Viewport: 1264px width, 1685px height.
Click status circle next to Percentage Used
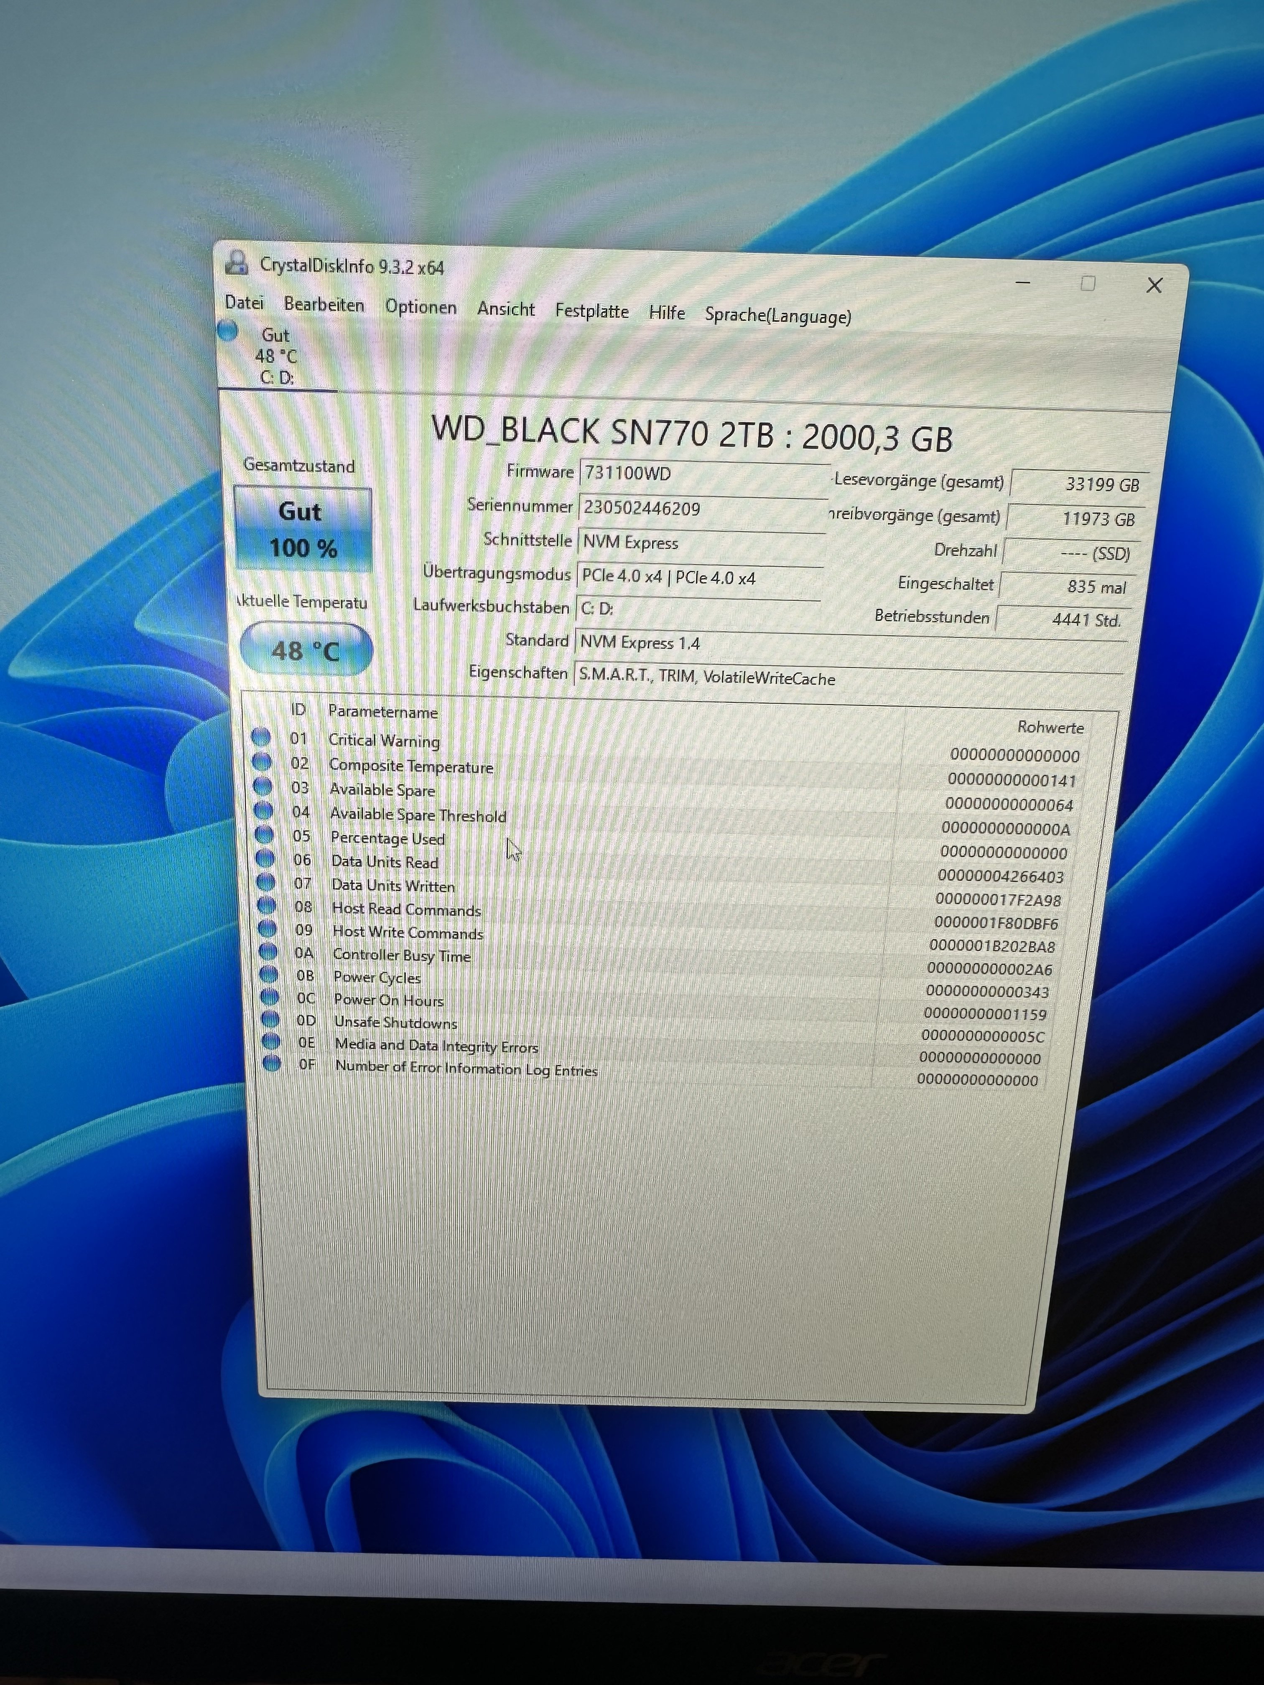coord(264,834)
